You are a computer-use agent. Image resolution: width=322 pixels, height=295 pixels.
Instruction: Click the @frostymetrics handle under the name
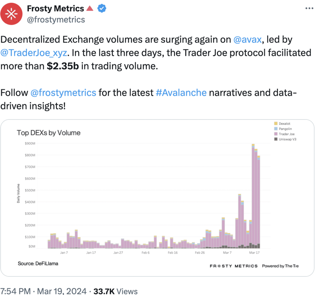(56, 19)
